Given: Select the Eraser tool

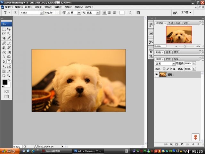Looking at the screenshot, I should pos(4,52).
